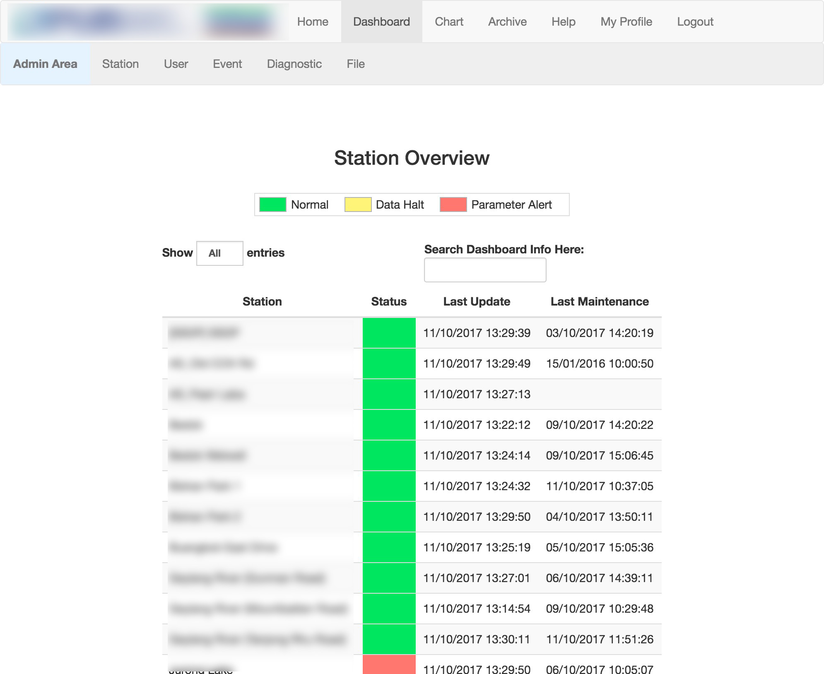Screen dimensions: 824x674
Task: Sort by Last Maintenance column header
Action: [x=599, y=301]
